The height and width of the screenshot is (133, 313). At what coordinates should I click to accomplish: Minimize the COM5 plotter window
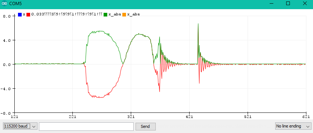271,3
